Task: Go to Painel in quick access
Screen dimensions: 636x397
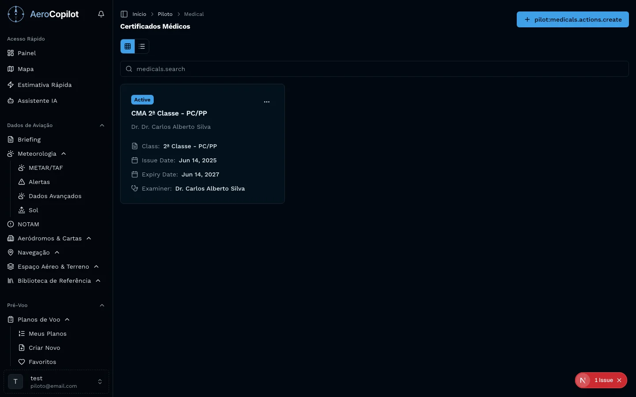Action: pyautogui.click(x=26, y=53)
